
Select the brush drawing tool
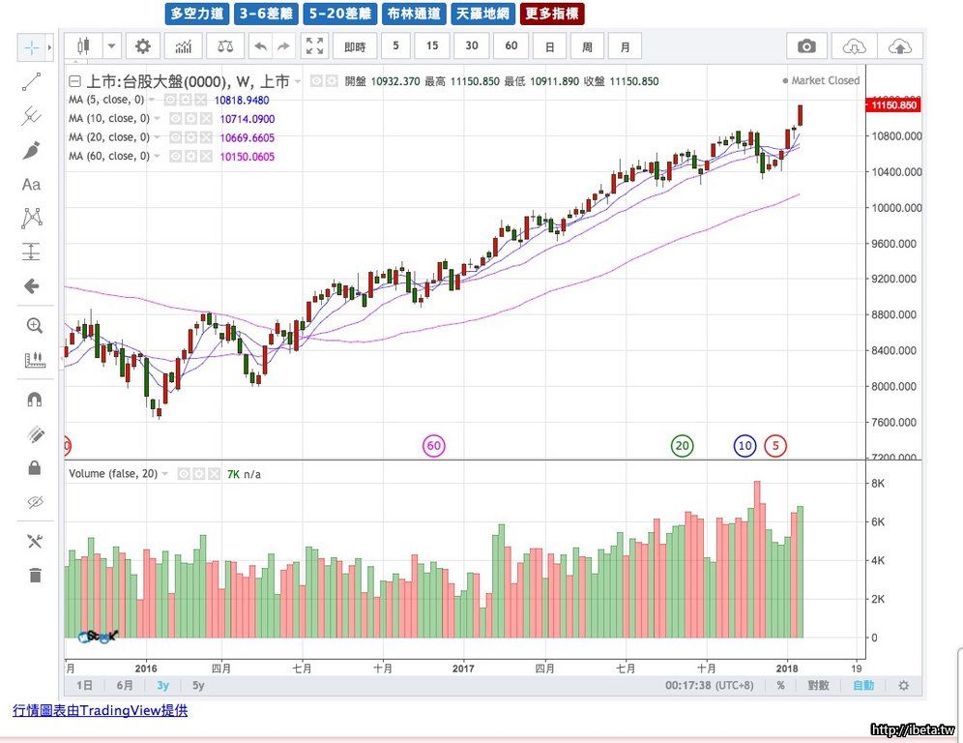pyautogui.click(x=32, y=150)
